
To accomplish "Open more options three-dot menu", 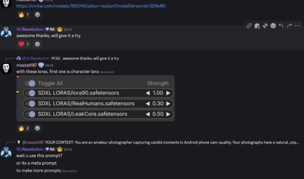I will (x=297, y=26).
